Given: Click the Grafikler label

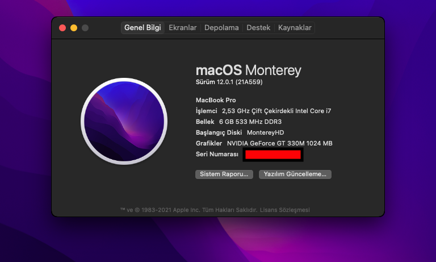Looking at the screenshot, I should (209, 143).
